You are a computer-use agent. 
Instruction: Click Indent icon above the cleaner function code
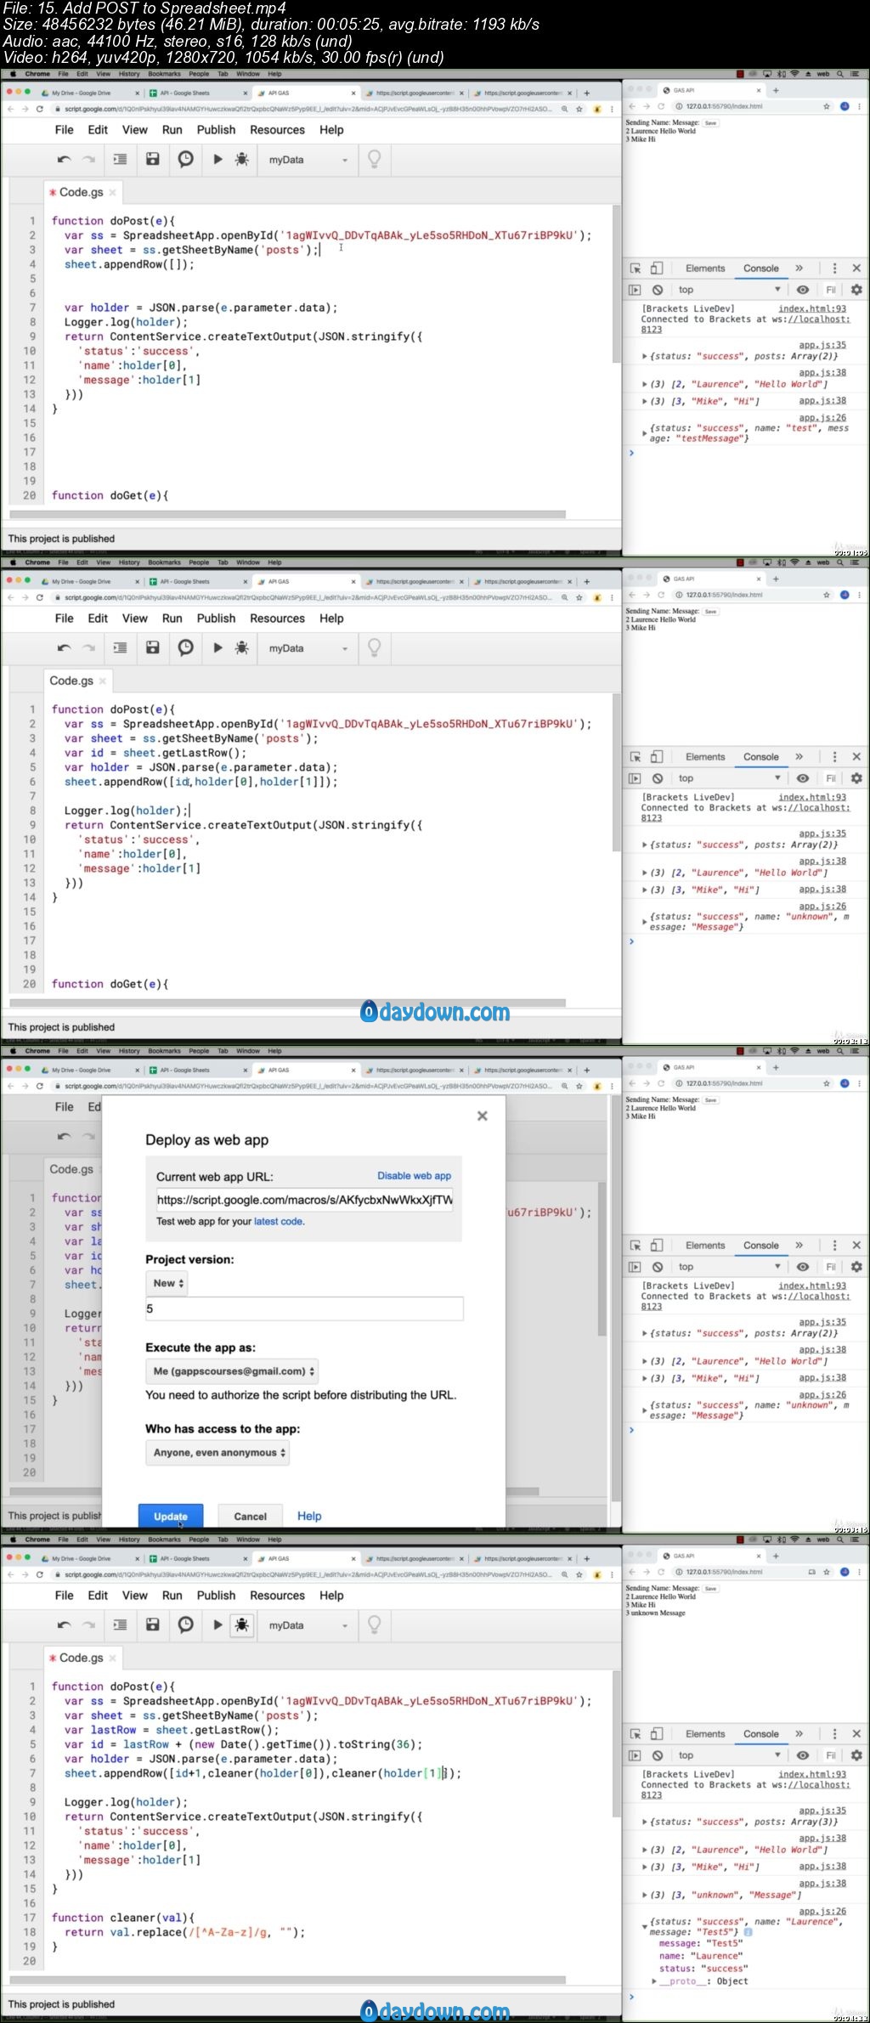tap(121, 1625)
